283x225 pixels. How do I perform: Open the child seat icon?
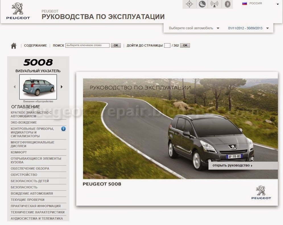[x=202, y=4]
